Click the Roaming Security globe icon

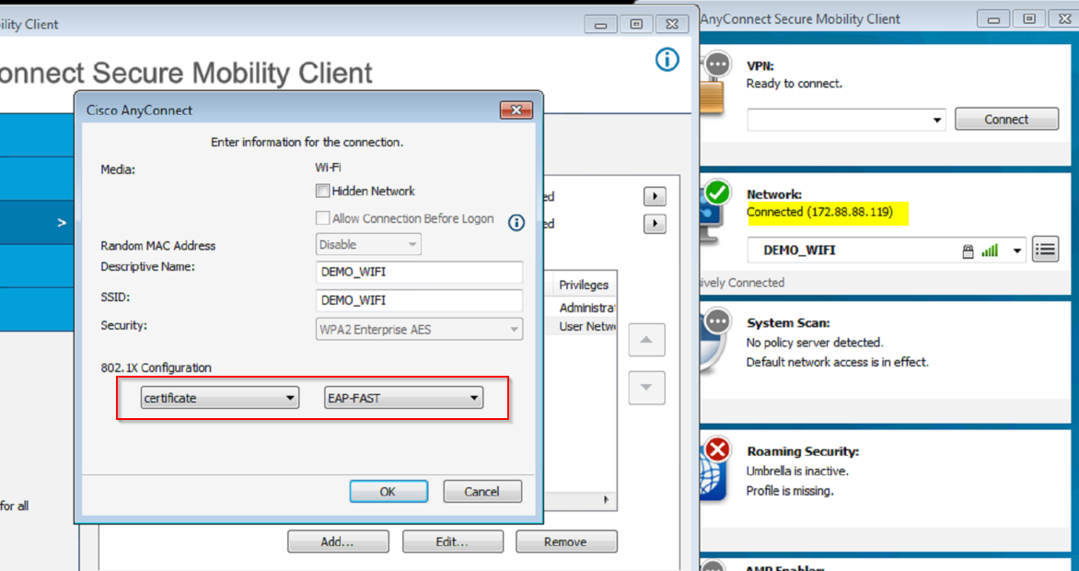[x=714, y=469]
